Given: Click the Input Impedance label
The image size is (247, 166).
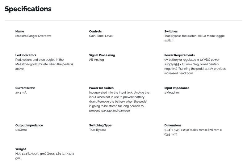Looking at the screenshot, I should point(177,88).
